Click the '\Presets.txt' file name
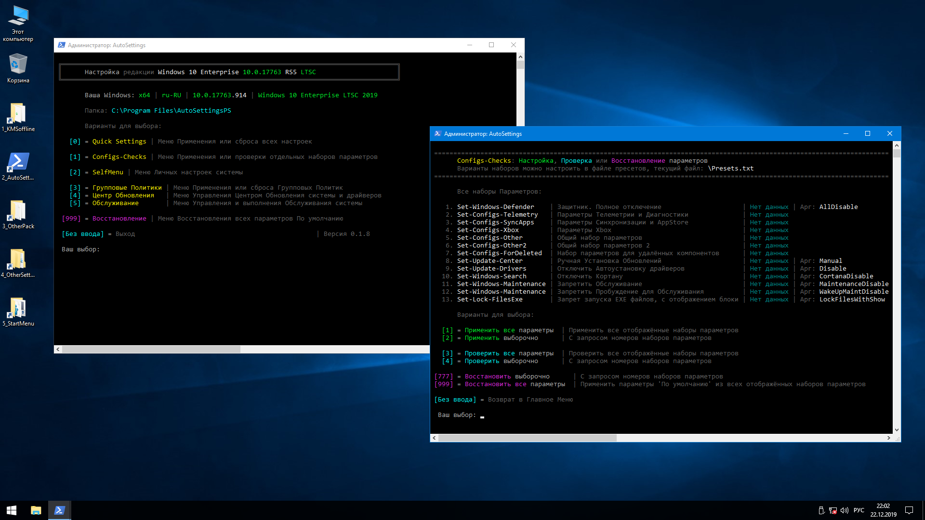This screenshot has width=925, height=520. click(730, 169)
